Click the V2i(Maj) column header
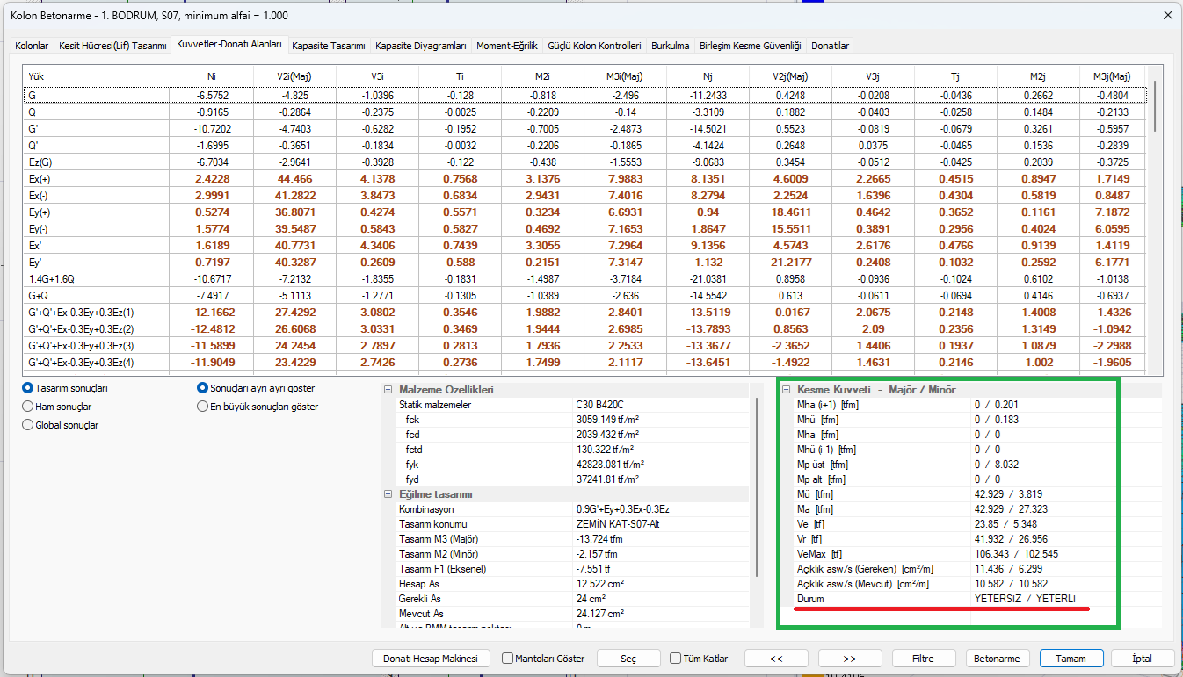Viewport: 1183px width, 677px height. pyautogui.click(x=294, y=76)
